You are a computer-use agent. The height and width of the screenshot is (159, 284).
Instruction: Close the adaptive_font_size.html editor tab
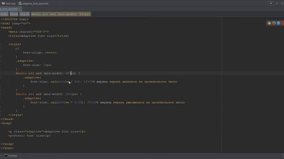pyautogui.click(x=20, y=9)
